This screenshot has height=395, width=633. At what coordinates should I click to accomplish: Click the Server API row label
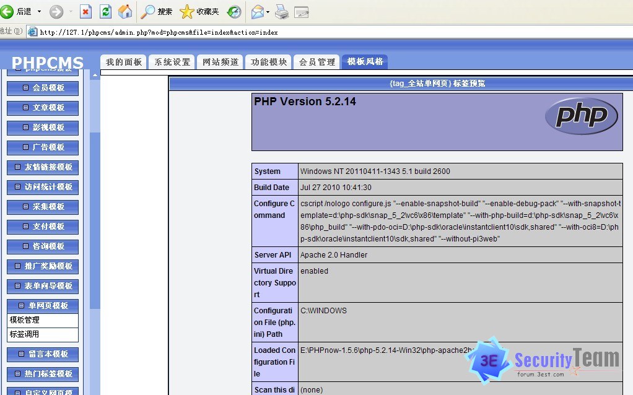(x=273, y=255)
